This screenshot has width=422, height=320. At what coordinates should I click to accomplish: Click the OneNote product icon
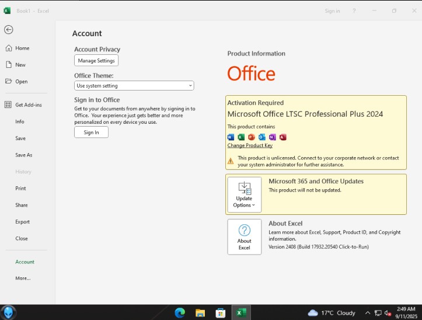tap(273, 137)
